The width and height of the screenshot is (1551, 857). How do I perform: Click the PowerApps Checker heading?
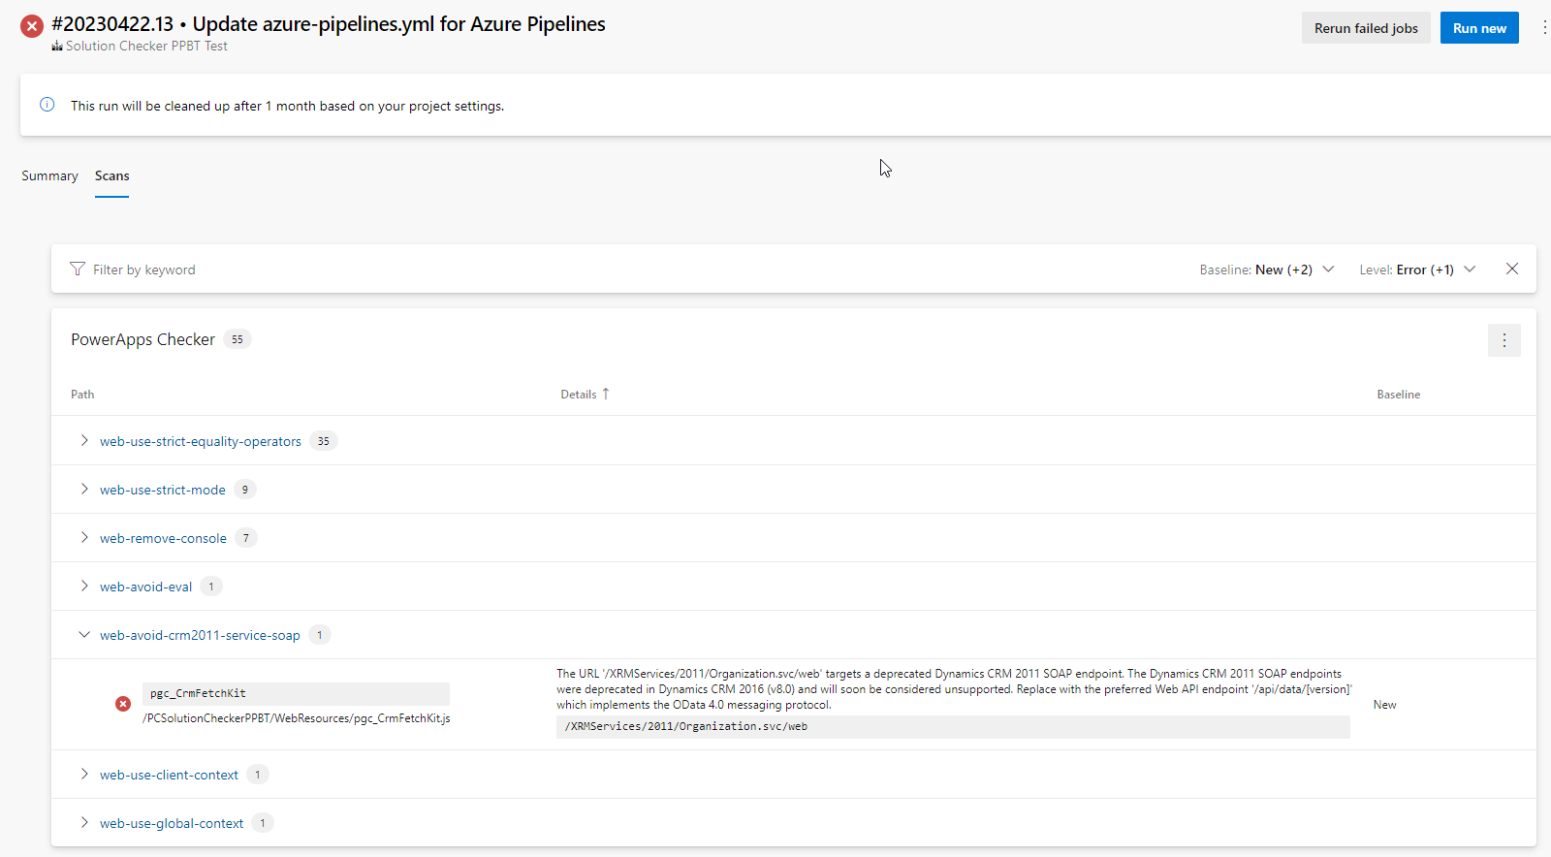pyautogui.click(x=142, y=339)
